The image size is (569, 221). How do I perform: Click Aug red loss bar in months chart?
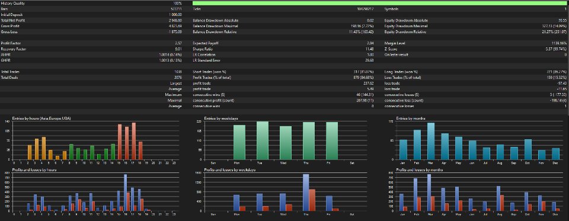[x=503, y=203]
